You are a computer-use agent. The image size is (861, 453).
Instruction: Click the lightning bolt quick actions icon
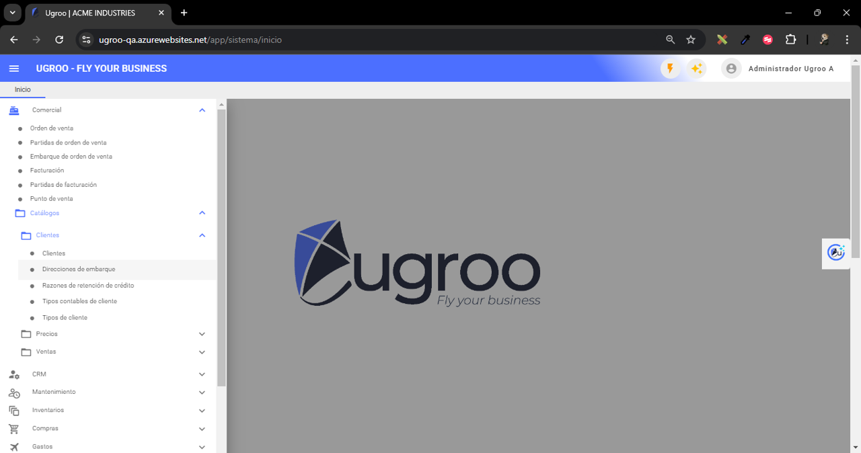click(670, 69)
